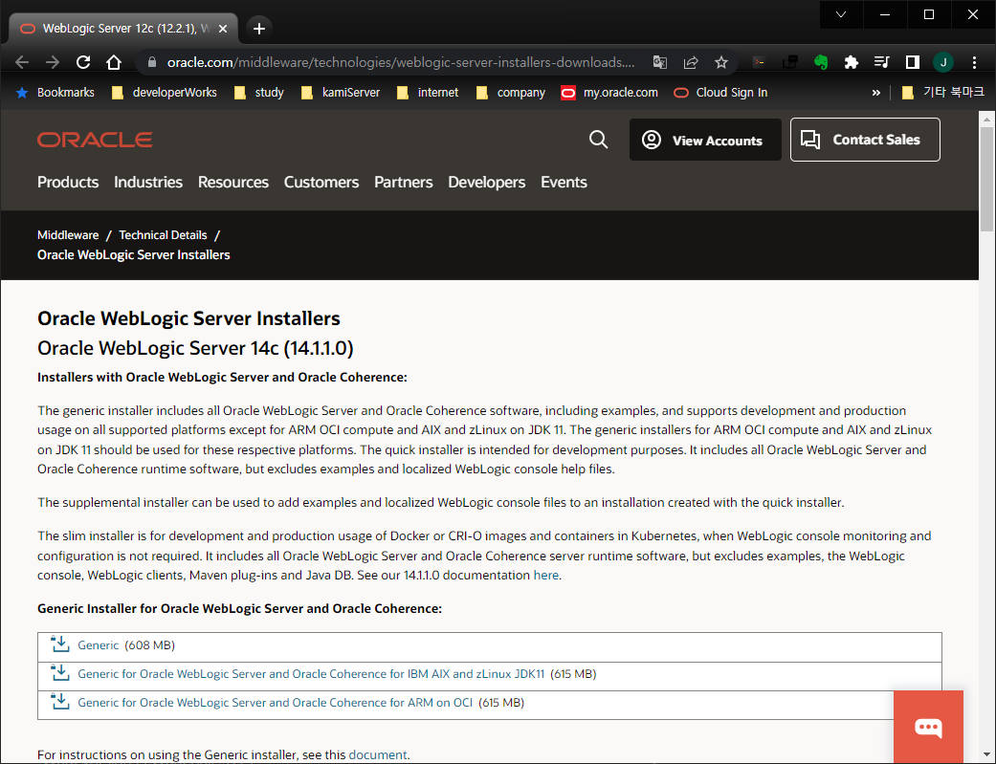Open the Bookmarks star shortcut
This screenshot has width=996, height=764.
(55, 93)
